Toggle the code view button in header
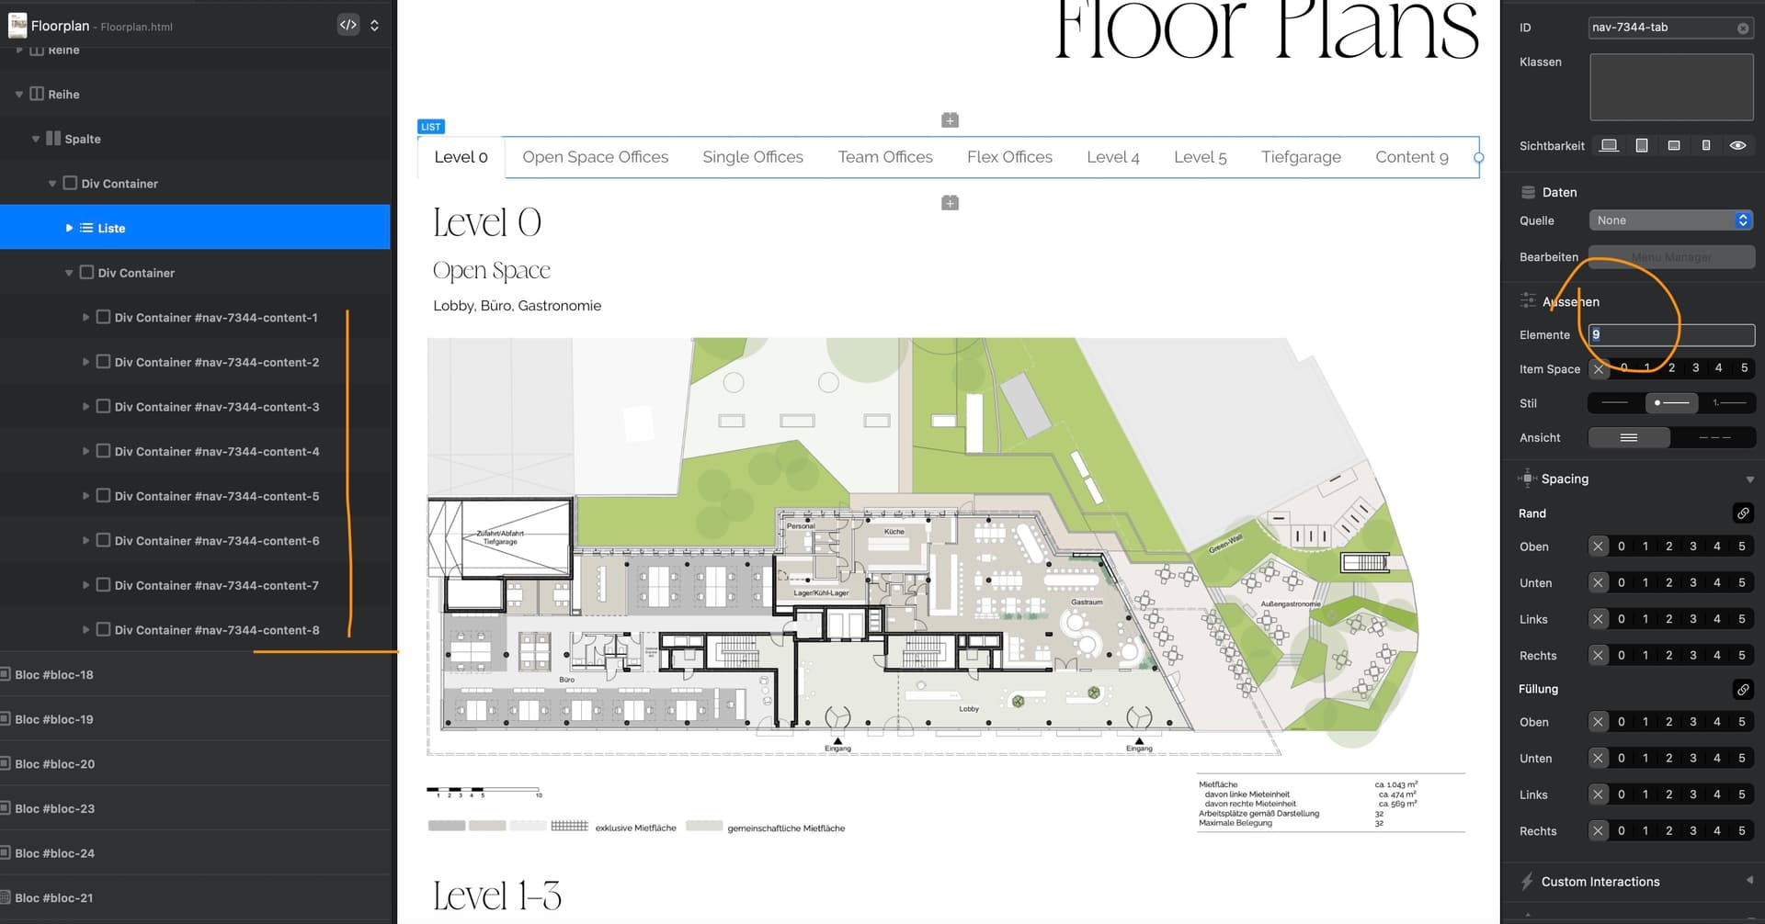Screen dimensions: 1765x924 (347, 26)
